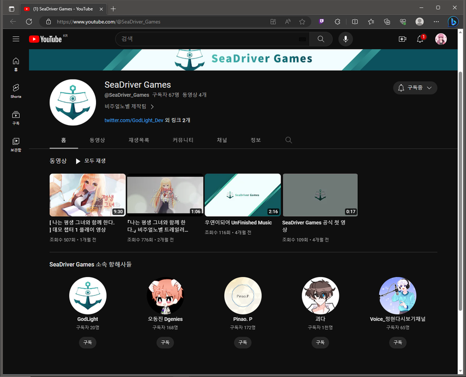Open the app available icon in address bar
Viewport: 466px width, 377px height.
(x=273, y=22)
